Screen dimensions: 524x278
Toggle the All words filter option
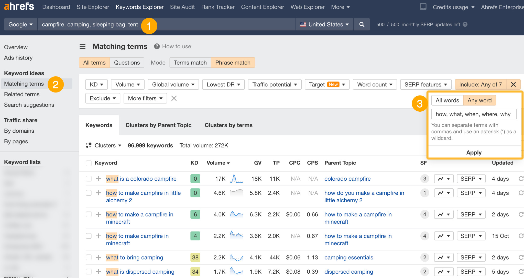click(x=447, y=100)
